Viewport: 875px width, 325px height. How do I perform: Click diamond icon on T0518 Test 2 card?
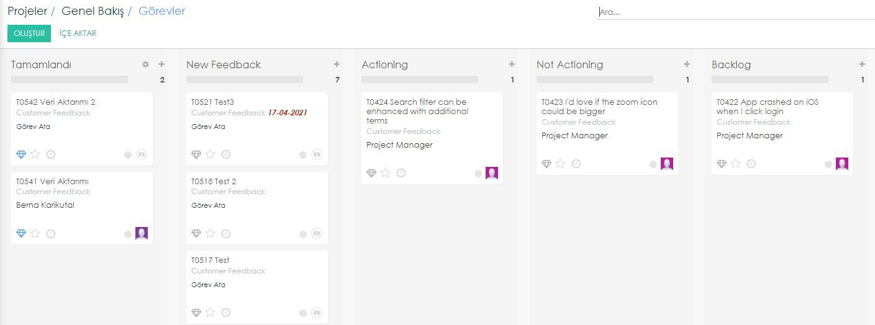[196, 234]
